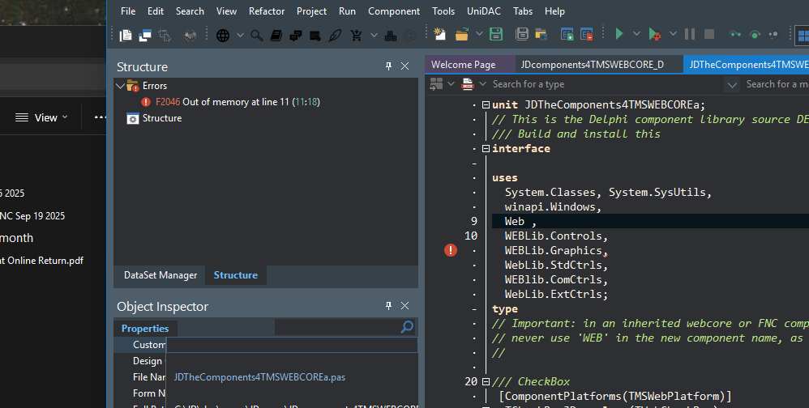Switch to the Welcome Page tab

pos(463,65)
